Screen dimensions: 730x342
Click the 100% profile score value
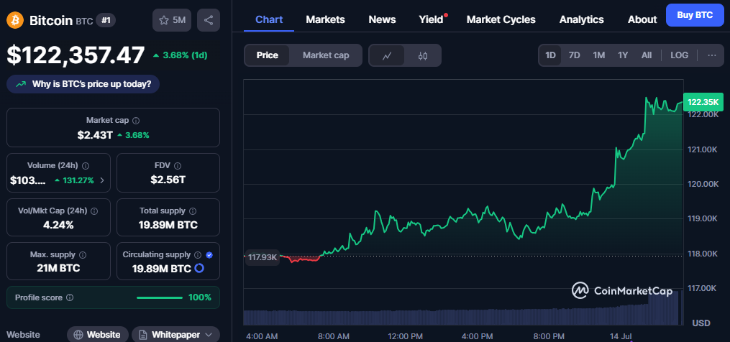200,297
